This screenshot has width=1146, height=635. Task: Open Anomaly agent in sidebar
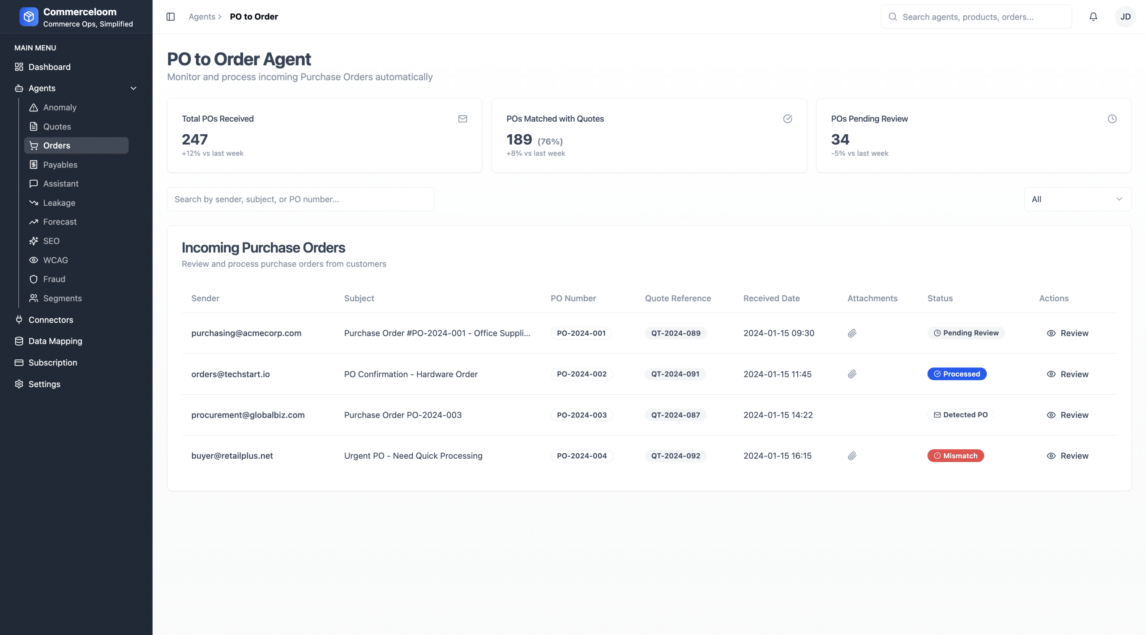60,107
